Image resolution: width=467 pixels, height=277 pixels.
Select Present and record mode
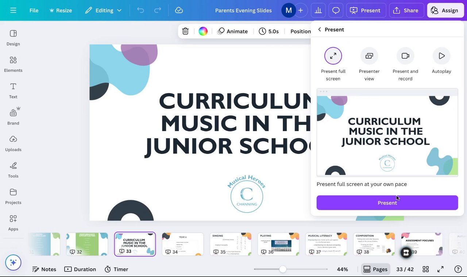click(x=405, y=64)
